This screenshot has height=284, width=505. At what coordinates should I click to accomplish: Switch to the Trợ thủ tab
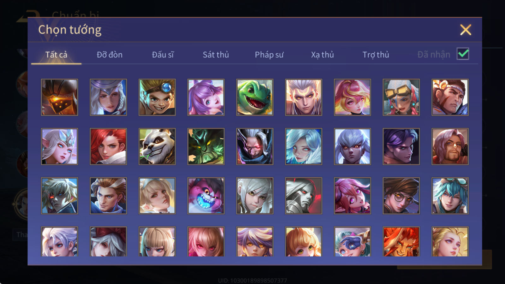coord(376,55)
